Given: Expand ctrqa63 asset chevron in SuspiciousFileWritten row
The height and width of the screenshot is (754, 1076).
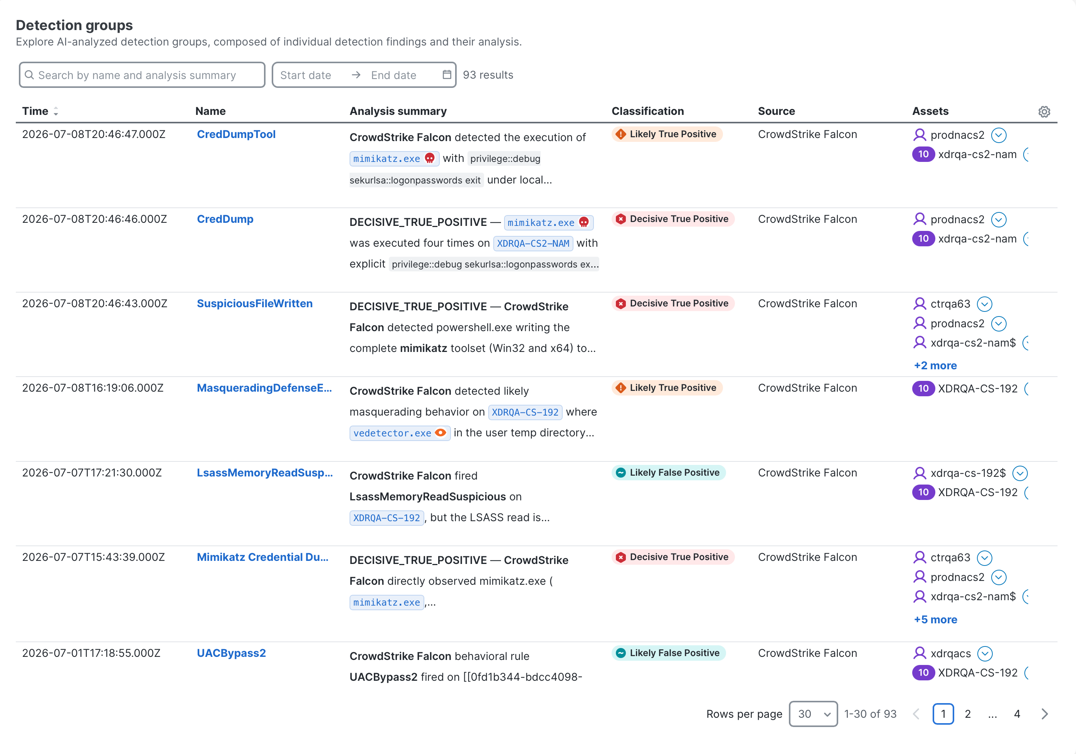Looking at the screenshot, I should click(985, 304).
